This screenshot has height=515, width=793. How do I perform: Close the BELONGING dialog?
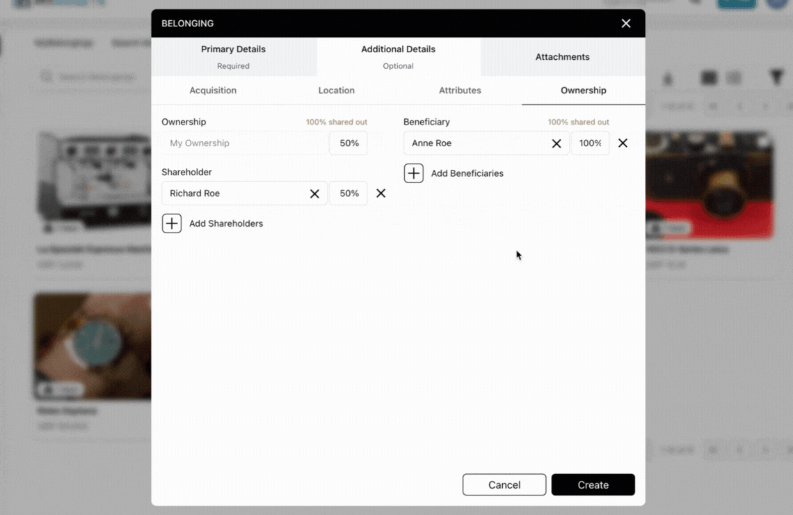pos(625,23)
